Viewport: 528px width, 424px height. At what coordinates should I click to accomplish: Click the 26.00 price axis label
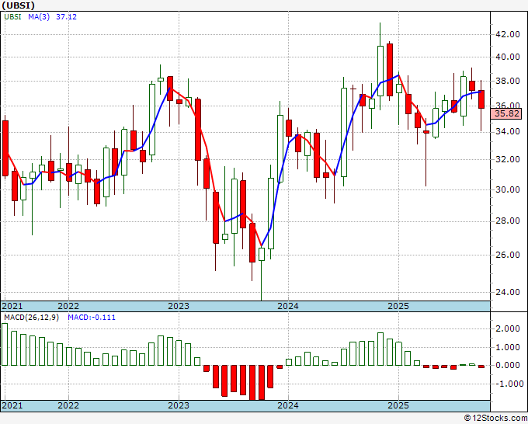(508, 255)
